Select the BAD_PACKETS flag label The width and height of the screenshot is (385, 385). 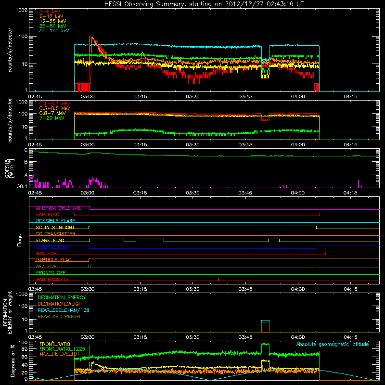pos(52,279)
